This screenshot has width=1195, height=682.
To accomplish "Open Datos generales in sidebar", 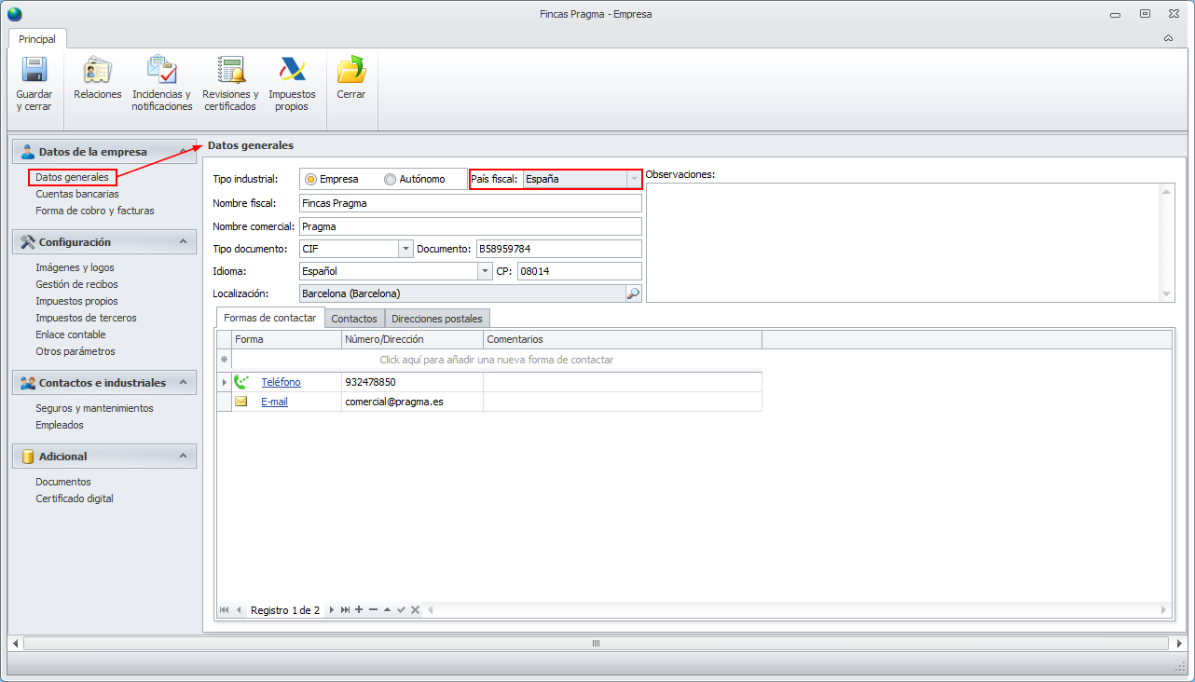I will [x=72, y=177].
